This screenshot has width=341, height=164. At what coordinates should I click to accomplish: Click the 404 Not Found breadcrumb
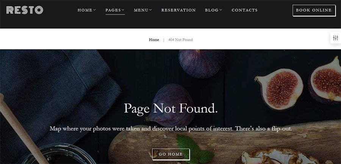(180, 40)
